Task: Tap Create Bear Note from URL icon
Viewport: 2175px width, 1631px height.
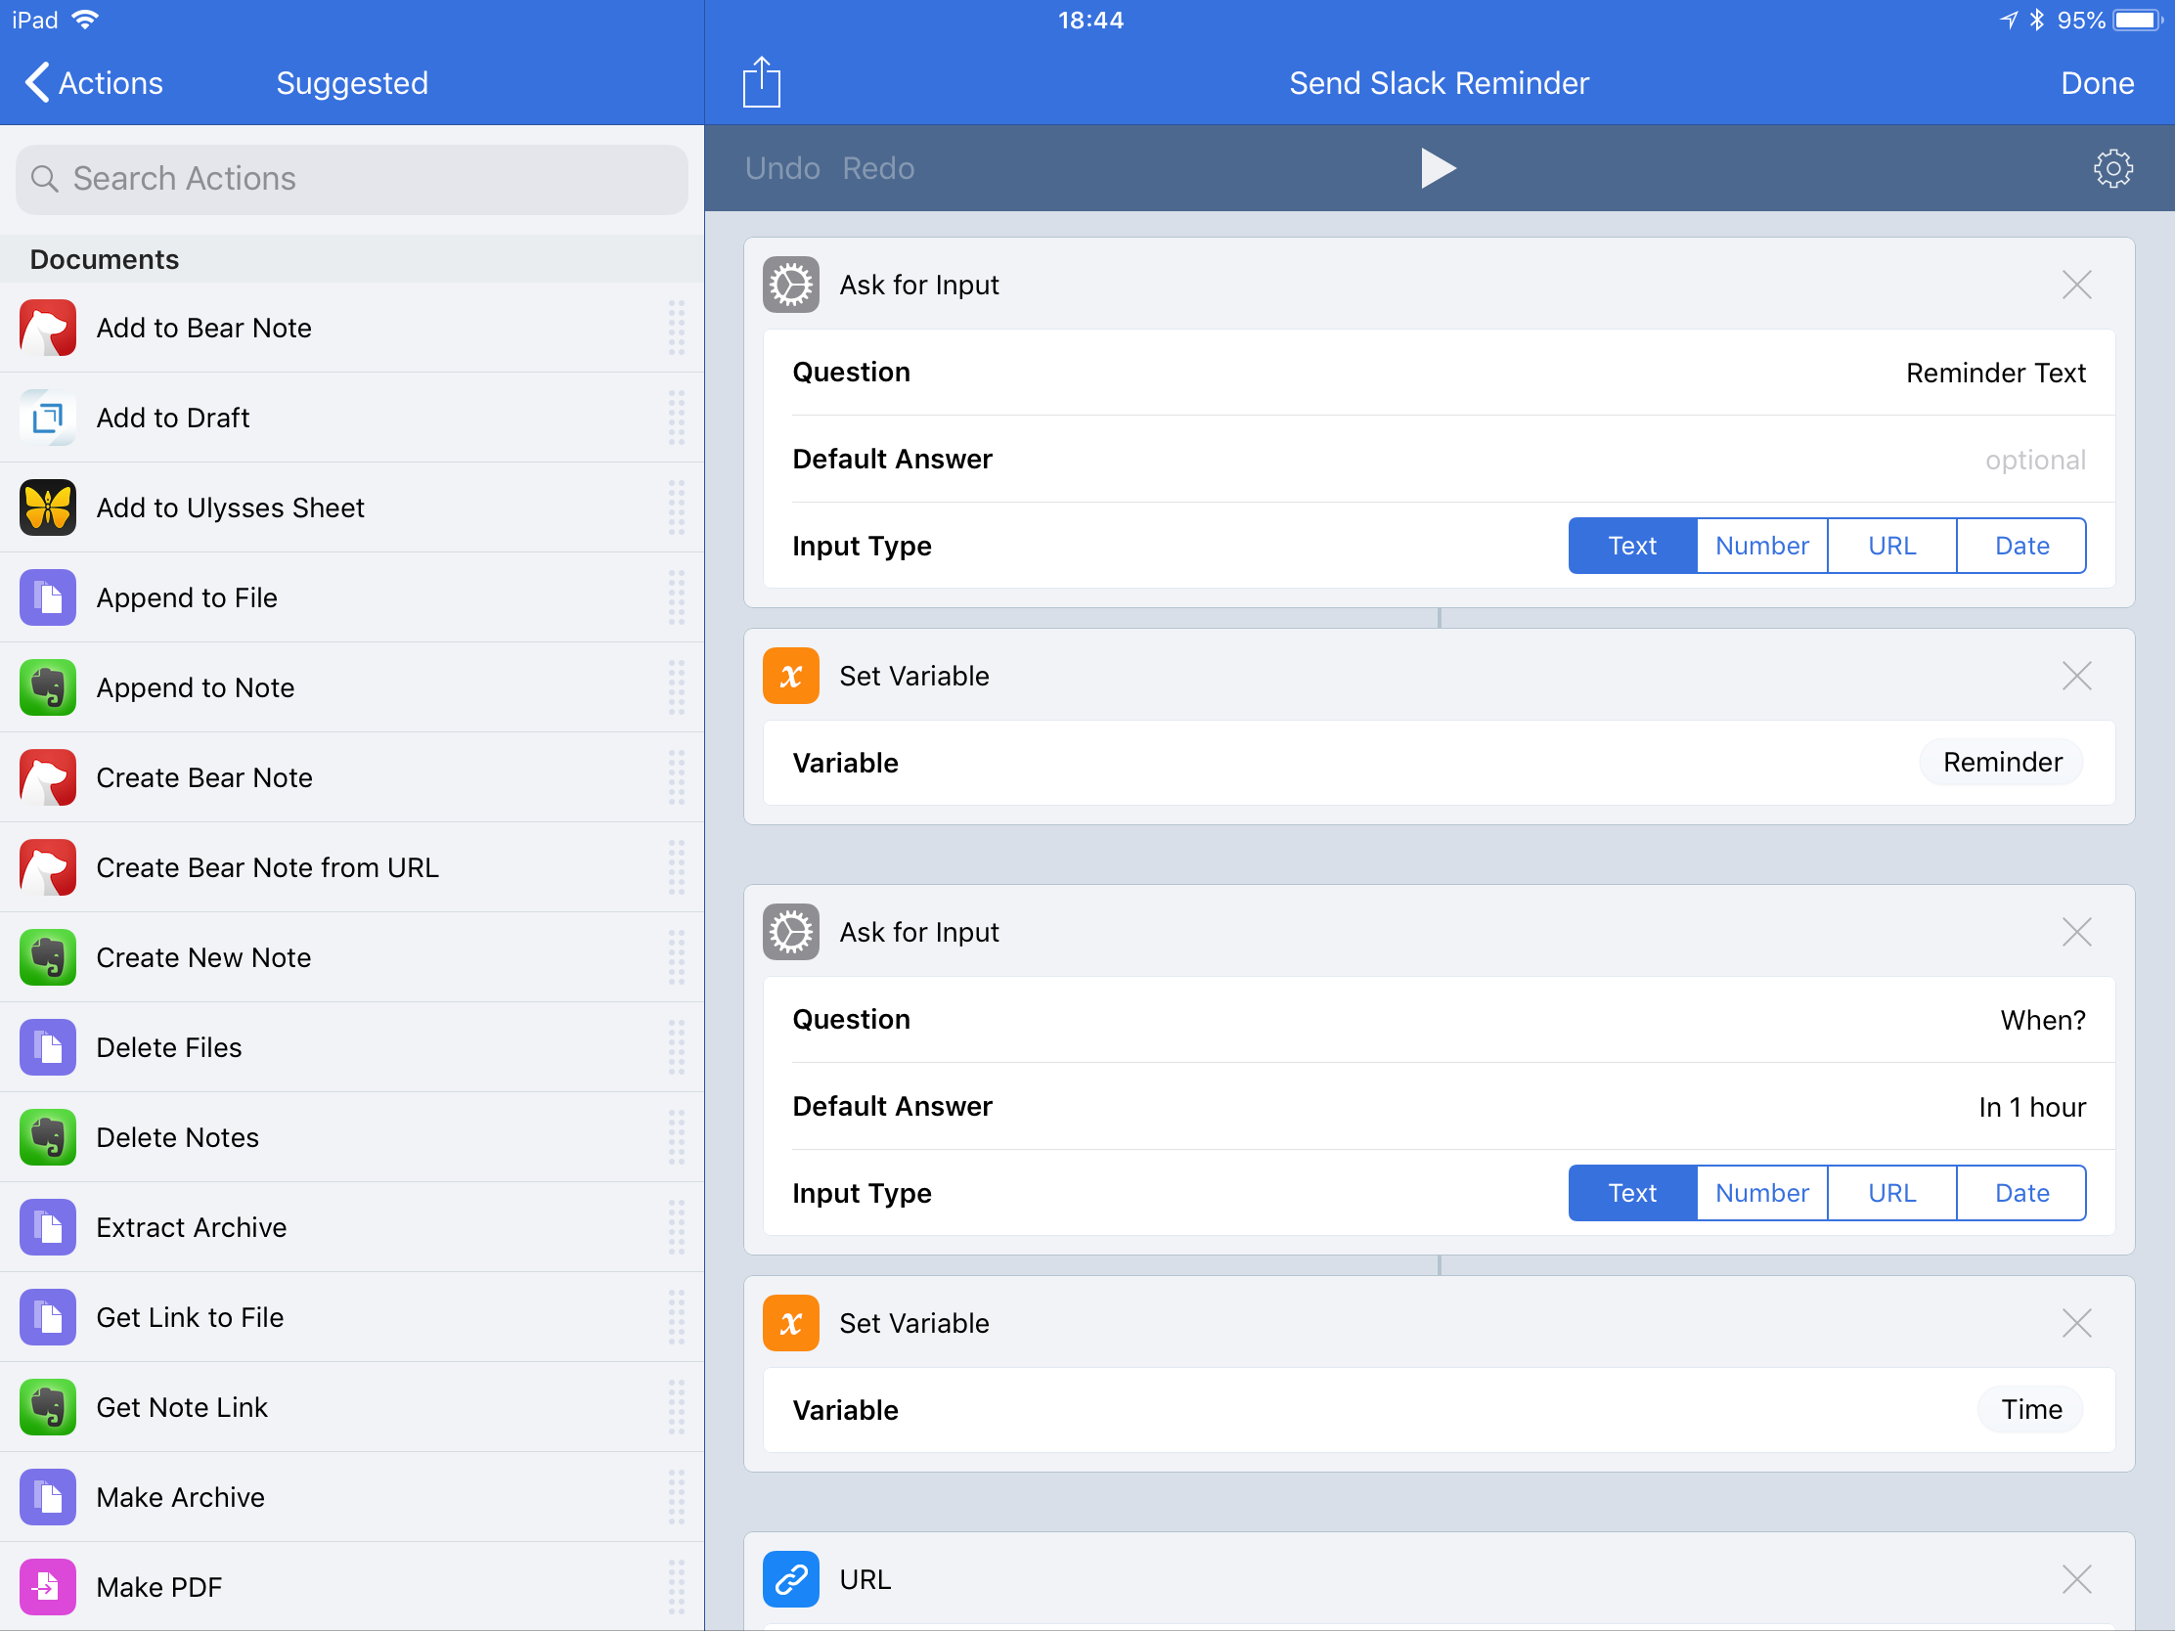Action: (x=47, y=867)
